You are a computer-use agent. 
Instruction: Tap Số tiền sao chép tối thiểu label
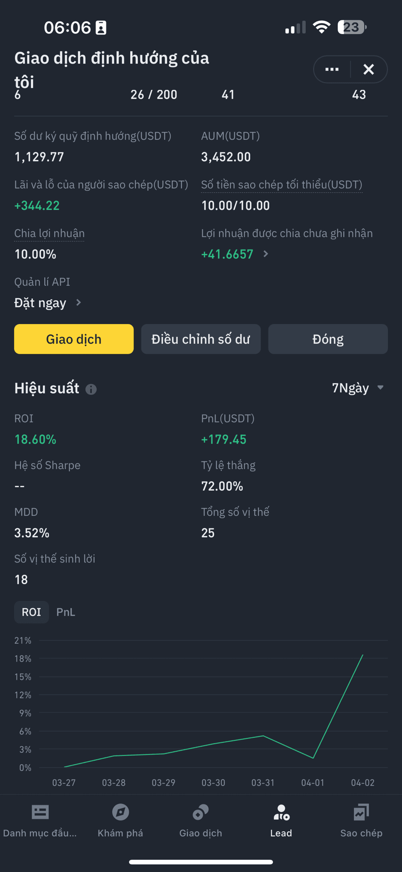pos(282,185)
